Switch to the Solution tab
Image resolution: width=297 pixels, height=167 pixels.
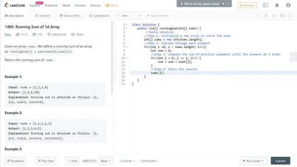[43, 15]
